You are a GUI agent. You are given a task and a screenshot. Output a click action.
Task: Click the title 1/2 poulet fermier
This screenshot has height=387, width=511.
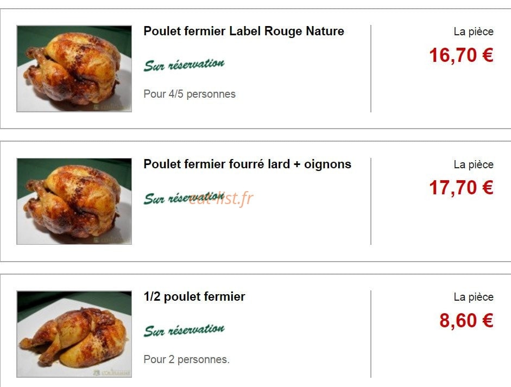pos(194,297)
